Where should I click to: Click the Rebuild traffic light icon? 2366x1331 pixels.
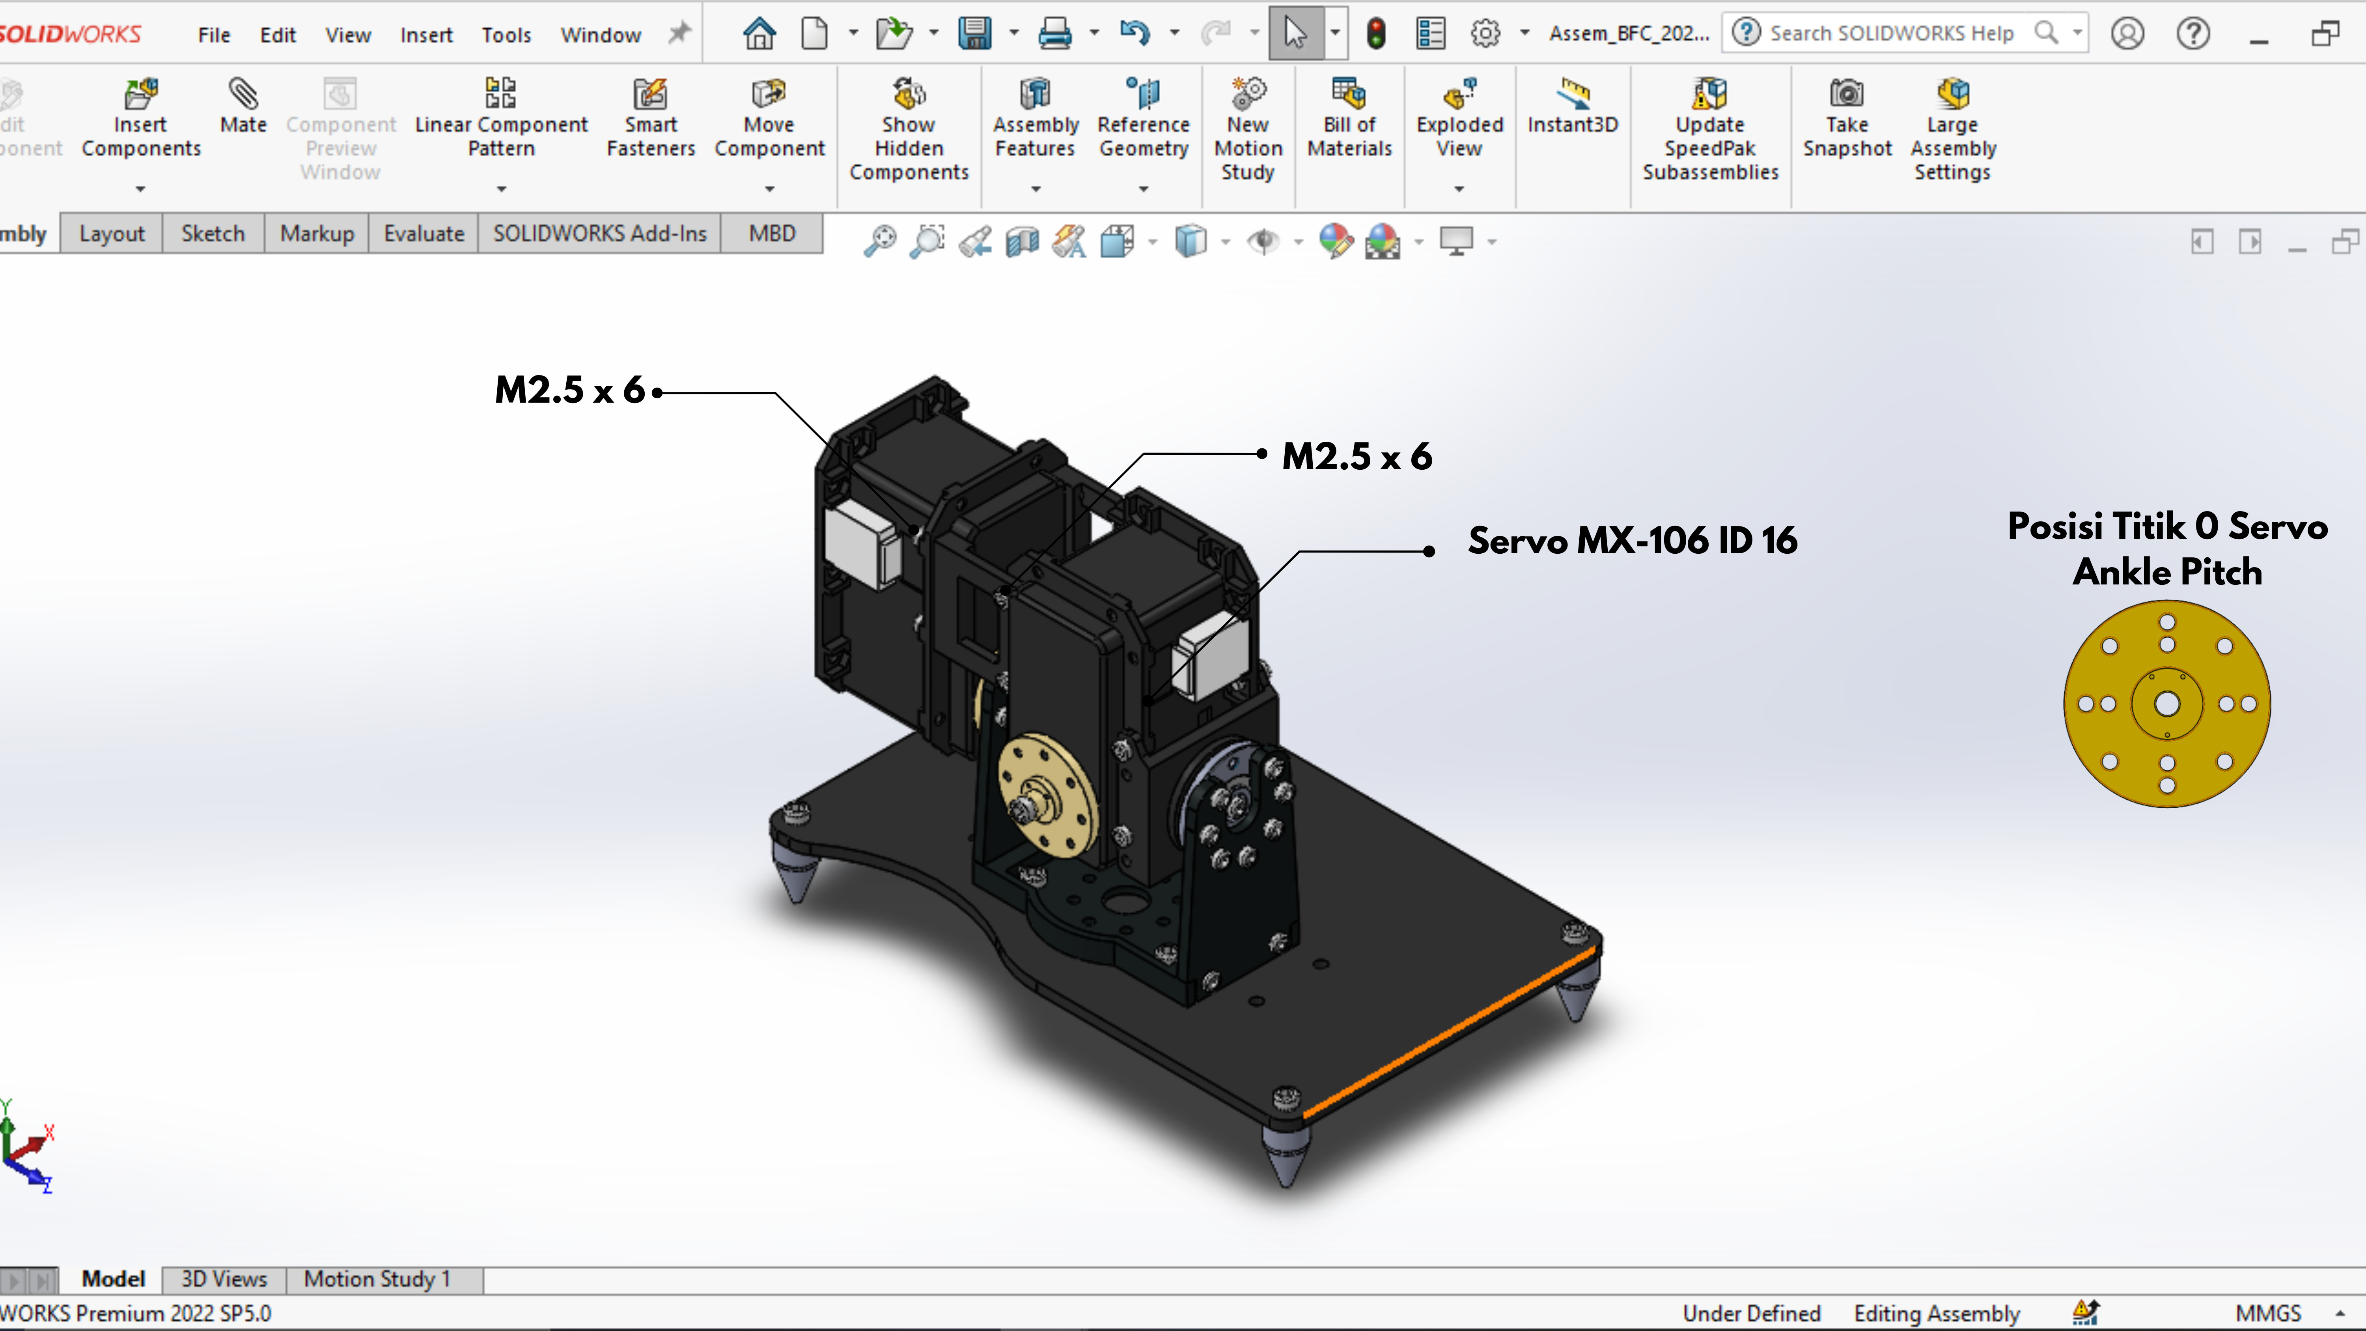1376,34
